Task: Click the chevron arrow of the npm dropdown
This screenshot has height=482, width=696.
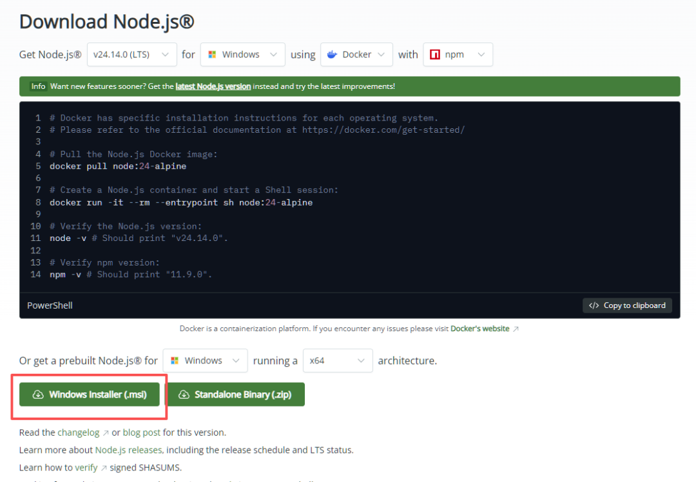Action: point(481,55)
